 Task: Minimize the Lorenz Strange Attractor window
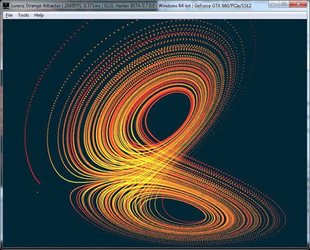click(274, 4)
